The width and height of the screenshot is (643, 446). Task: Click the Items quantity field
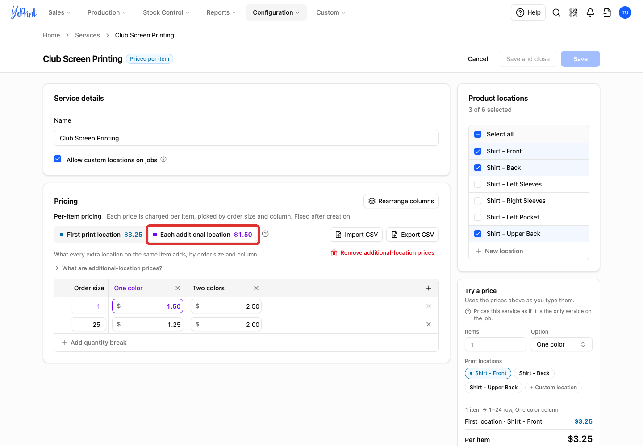495,344
